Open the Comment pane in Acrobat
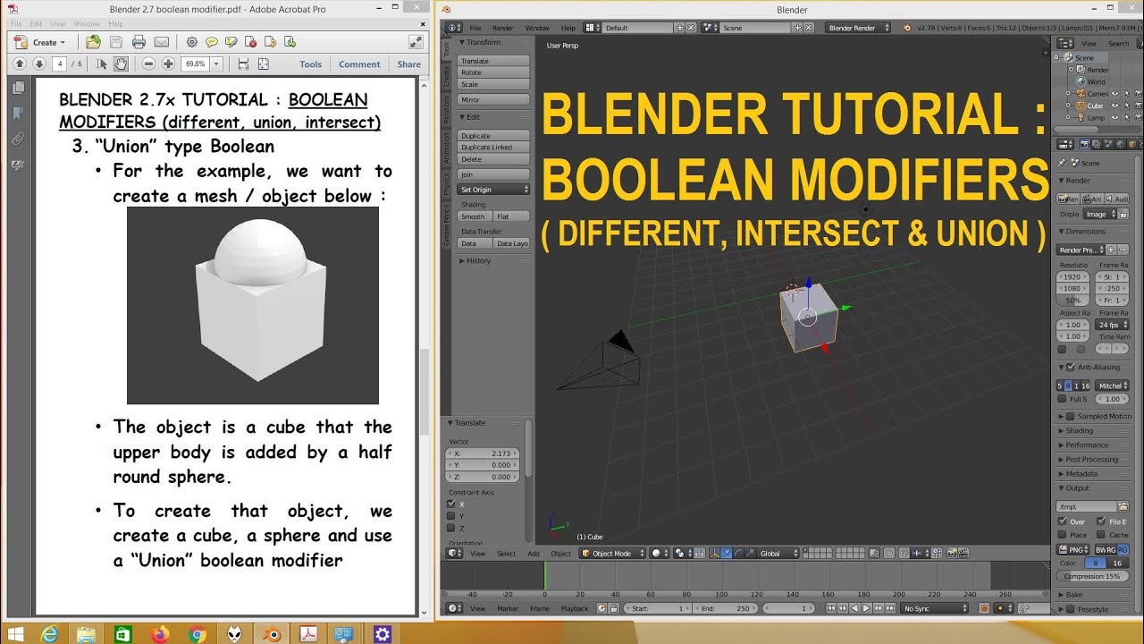The image size is (1144, 644). (x=359, y=64)
